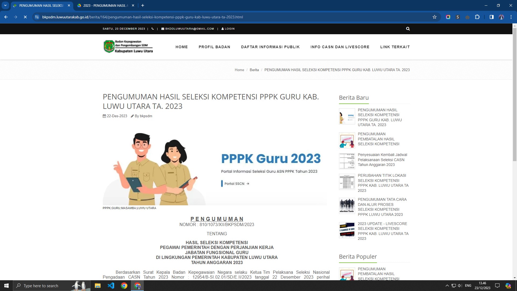Click the PPPK thumbnail in Berita Baru

pyautogui.click(x=347, y=116)
